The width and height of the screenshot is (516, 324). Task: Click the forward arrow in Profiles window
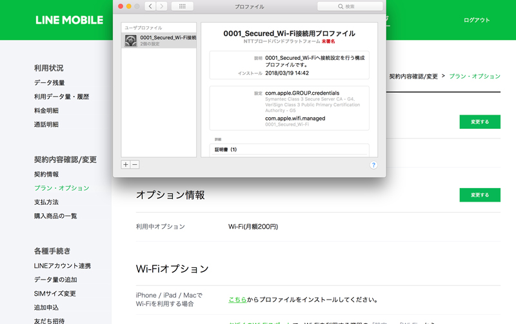coord(162,6)
